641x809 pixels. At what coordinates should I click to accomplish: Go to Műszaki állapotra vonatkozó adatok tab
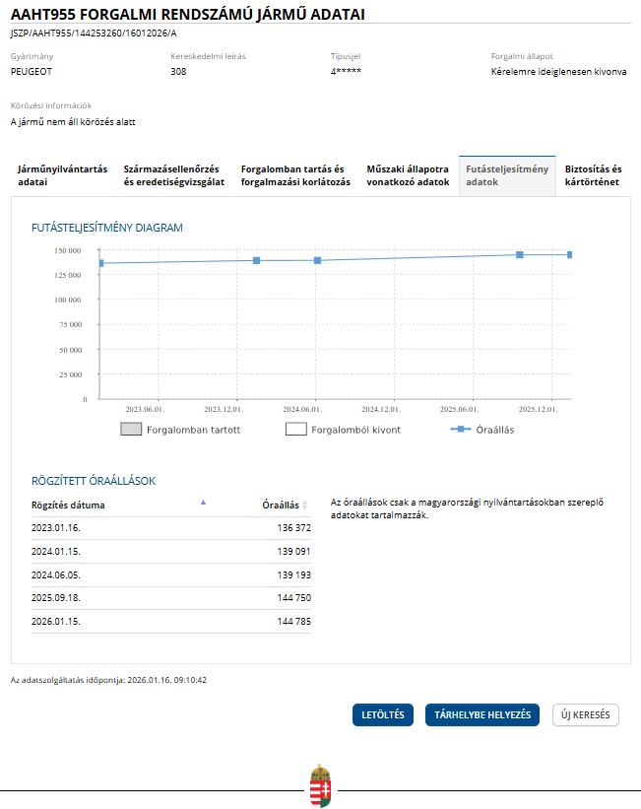[408, 175]
